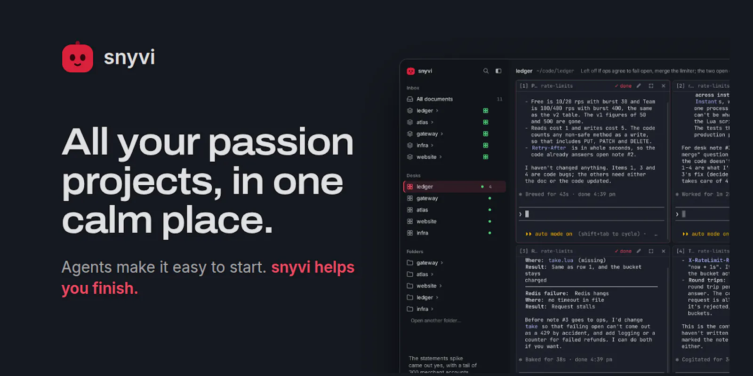Screen dimensions: 753x376
Task: Toggle auto mode on in pane [1]
Action: pyautogui.click(x=549, y=234)
